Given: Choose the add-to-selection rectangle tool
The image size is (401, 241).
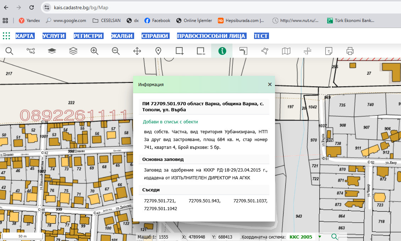Looking at the screenshot, I should click(x=180, y=51).
